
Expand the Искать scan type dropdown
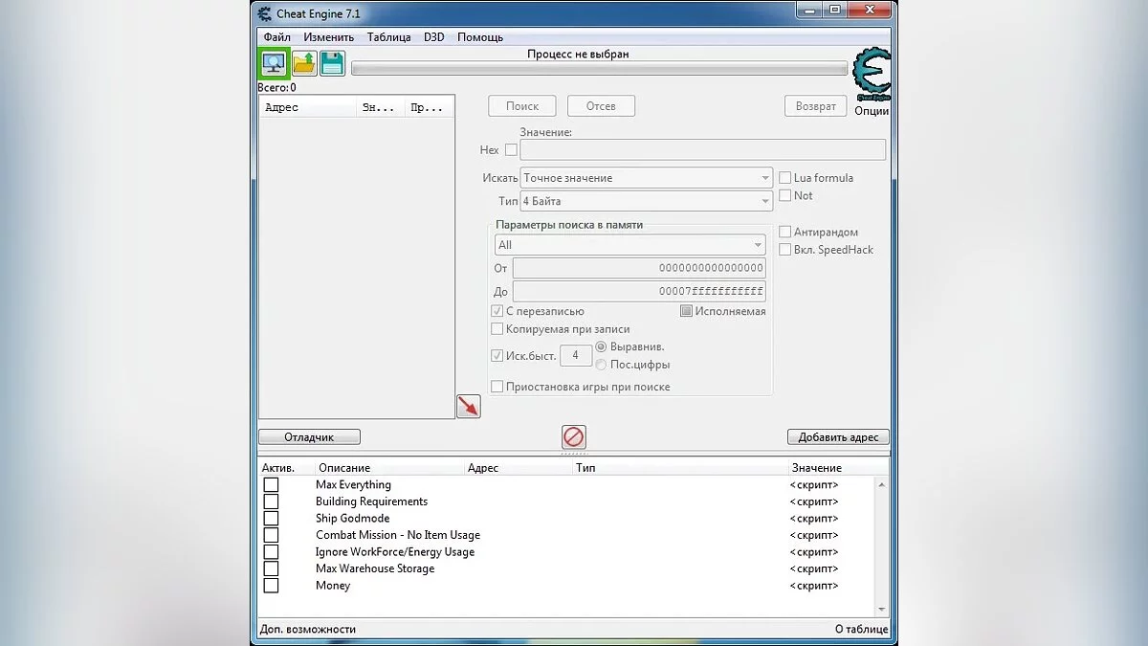click(646, 178)
